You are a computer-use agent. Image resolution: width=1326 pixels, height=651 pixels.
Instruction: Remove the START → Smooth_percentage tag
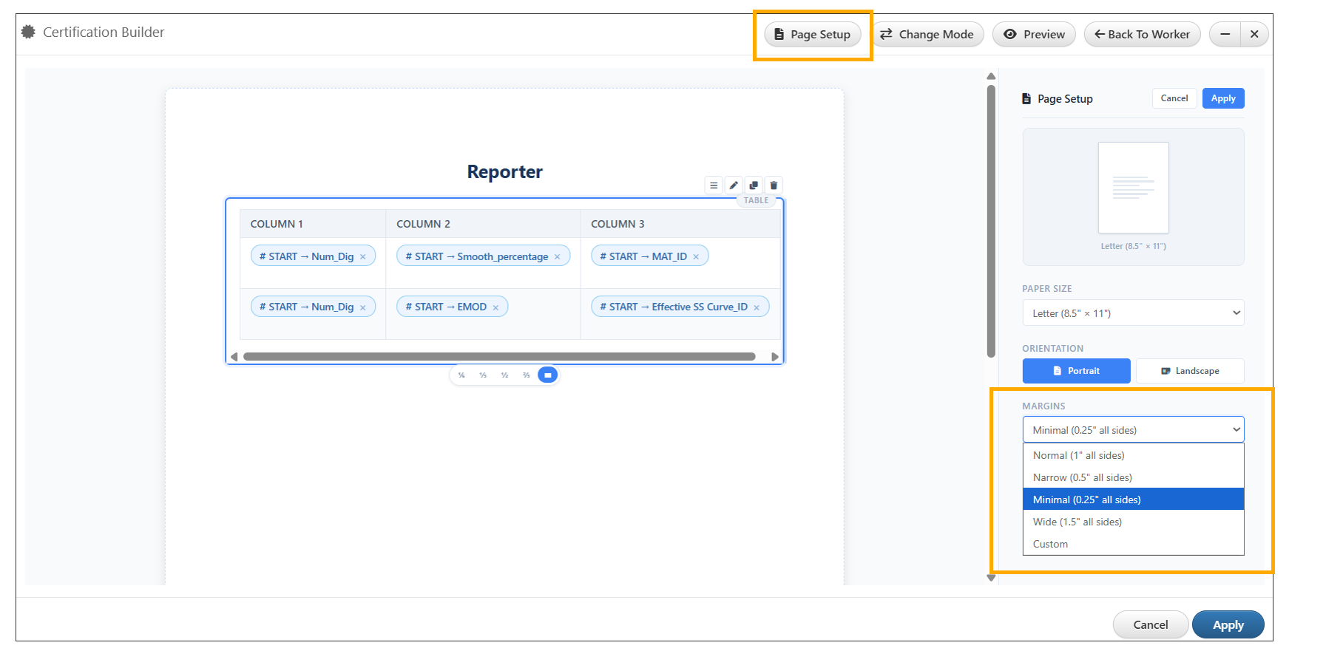click(557, 257)
